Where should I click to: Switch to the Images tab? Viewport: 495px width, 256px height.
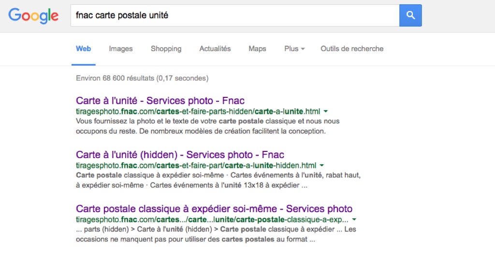[x=120, y=49]
